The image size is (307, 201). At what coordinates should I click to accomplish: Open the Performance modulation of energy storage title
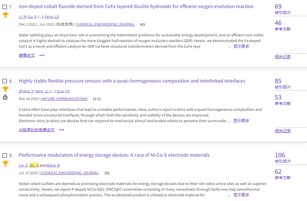pos(114,155)
